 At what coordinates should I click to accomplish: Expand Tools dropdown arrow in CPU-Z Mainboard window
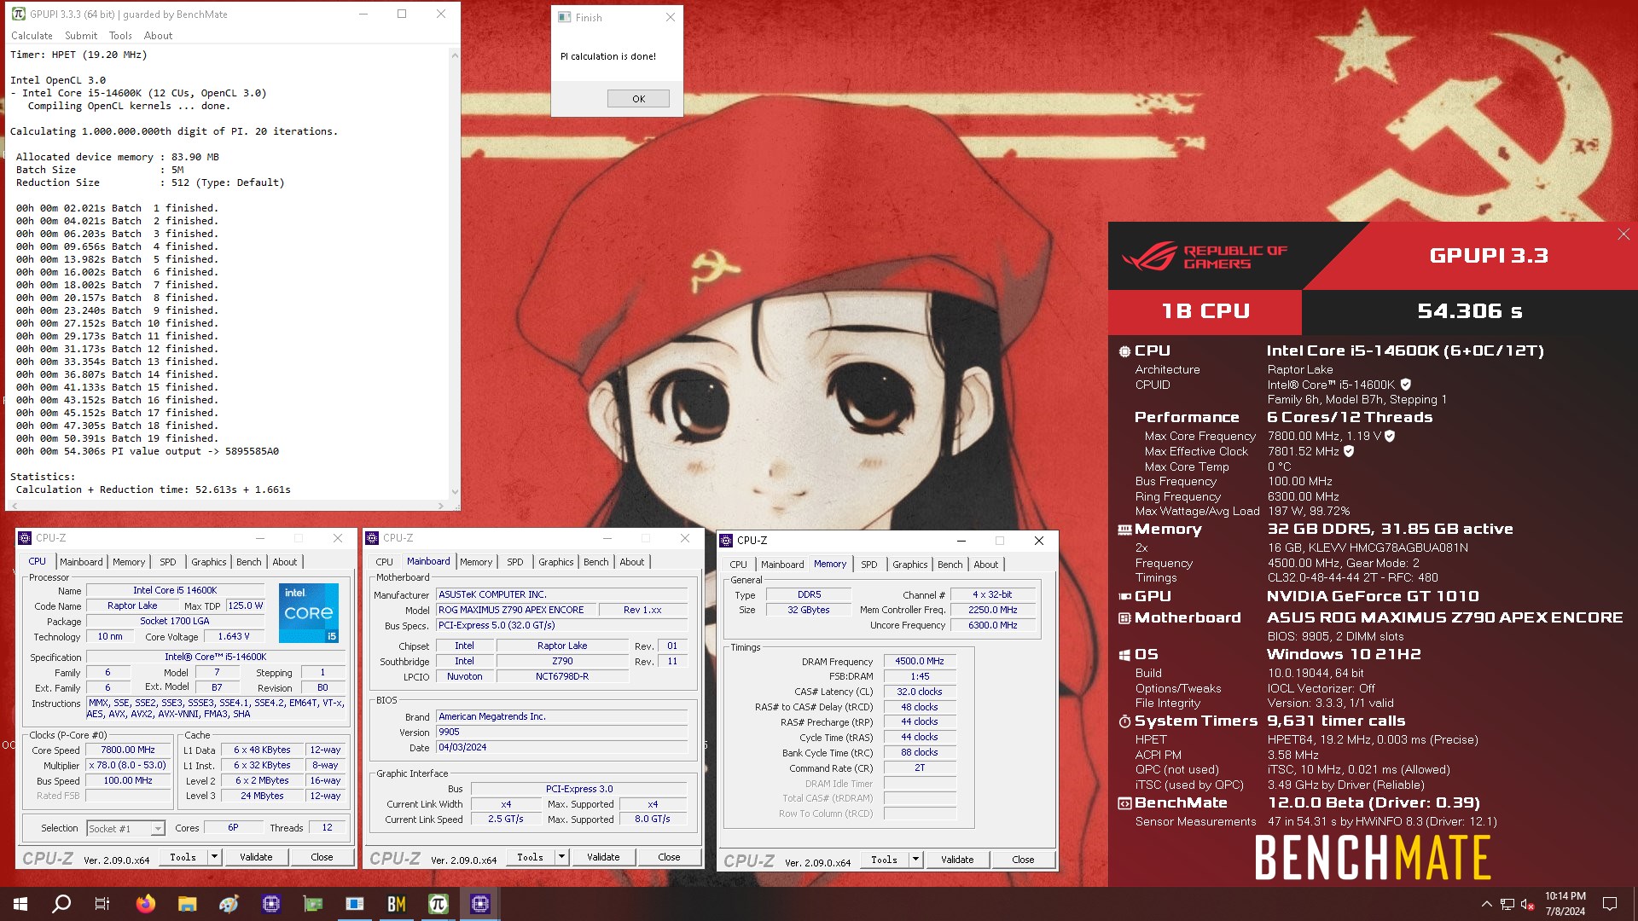[x=561, y=857]
